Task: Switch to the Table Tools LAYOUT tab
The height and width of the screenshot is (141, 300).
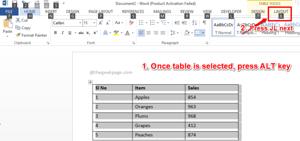Action: pos(281,12)
